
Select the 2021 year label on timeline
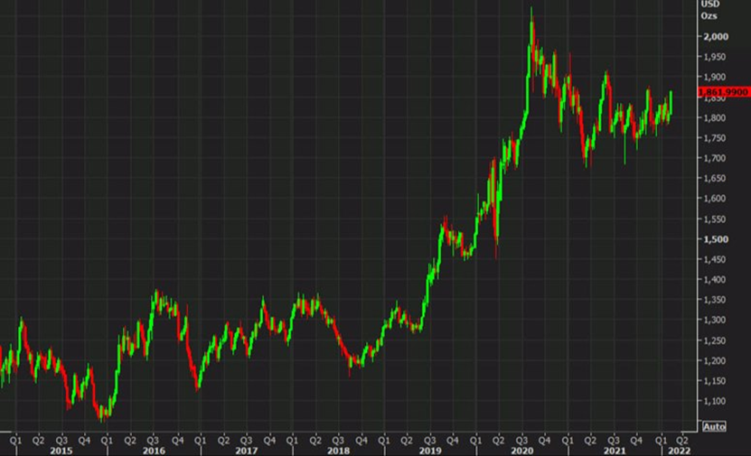tap(615, 449)
